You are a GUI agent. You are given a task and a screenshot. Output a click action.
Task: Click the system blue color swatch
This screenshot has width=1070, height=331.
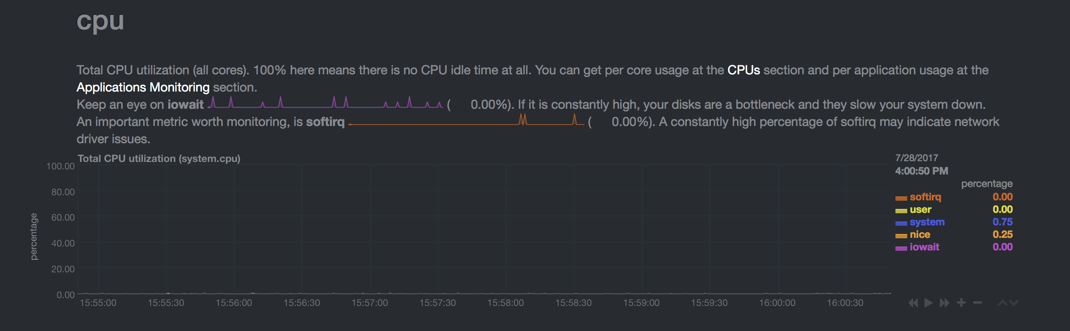(x=901, y=223)
